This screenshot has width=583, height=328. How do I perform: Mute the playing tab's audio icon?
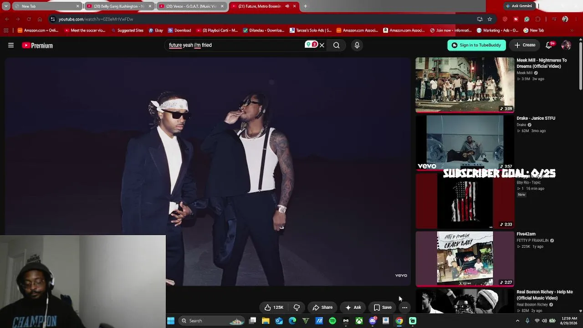[x=287, y=6]
